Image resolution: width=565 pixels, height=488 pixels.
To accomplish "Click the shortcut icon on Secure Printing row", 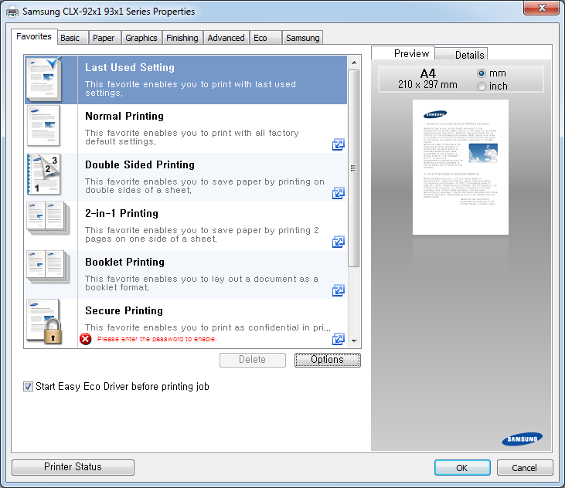I will point(339,339).
